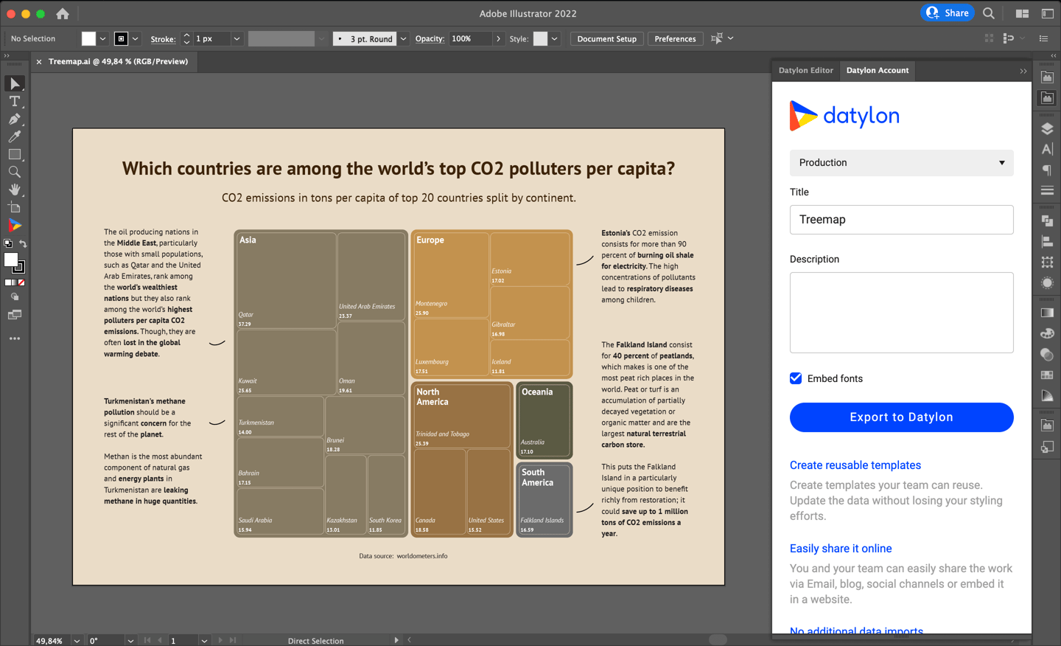Image resolution: width=1061 pixels, height=646 pixels.
Task: Open the Create reusable templates link
Action: point(855,465)
